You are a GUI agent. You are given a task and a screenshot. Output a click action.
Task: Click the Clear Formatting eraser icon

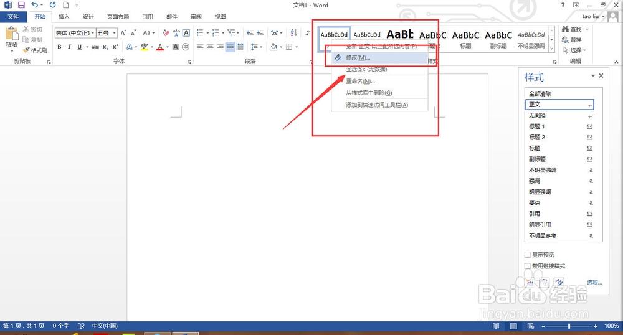[x=166, y=33]
